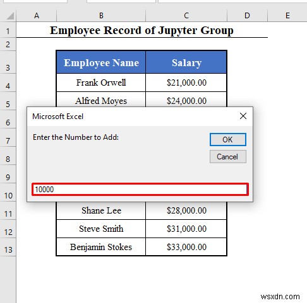Select the $31,000.00 salary cell
Screen dimensions: 307x303
coord(186,229)
